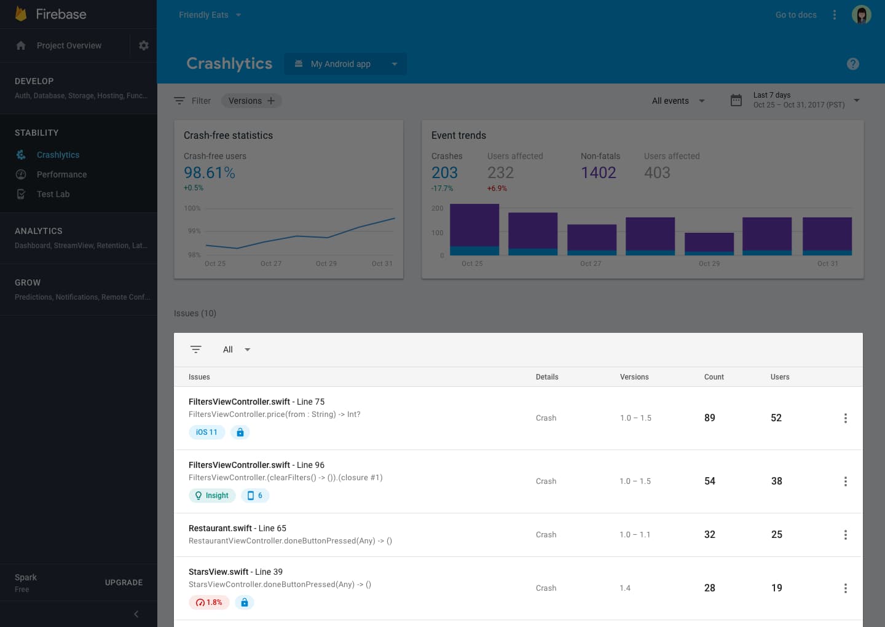Click the UPGRADE plan button
Screen dimensions: 885x627
point(124,582)
